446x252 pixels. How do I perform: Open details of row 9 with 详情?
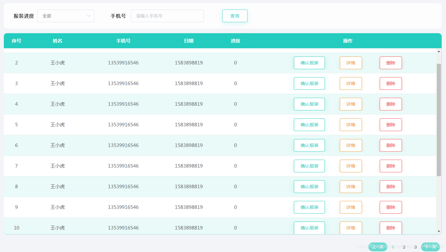click(351, 207)
